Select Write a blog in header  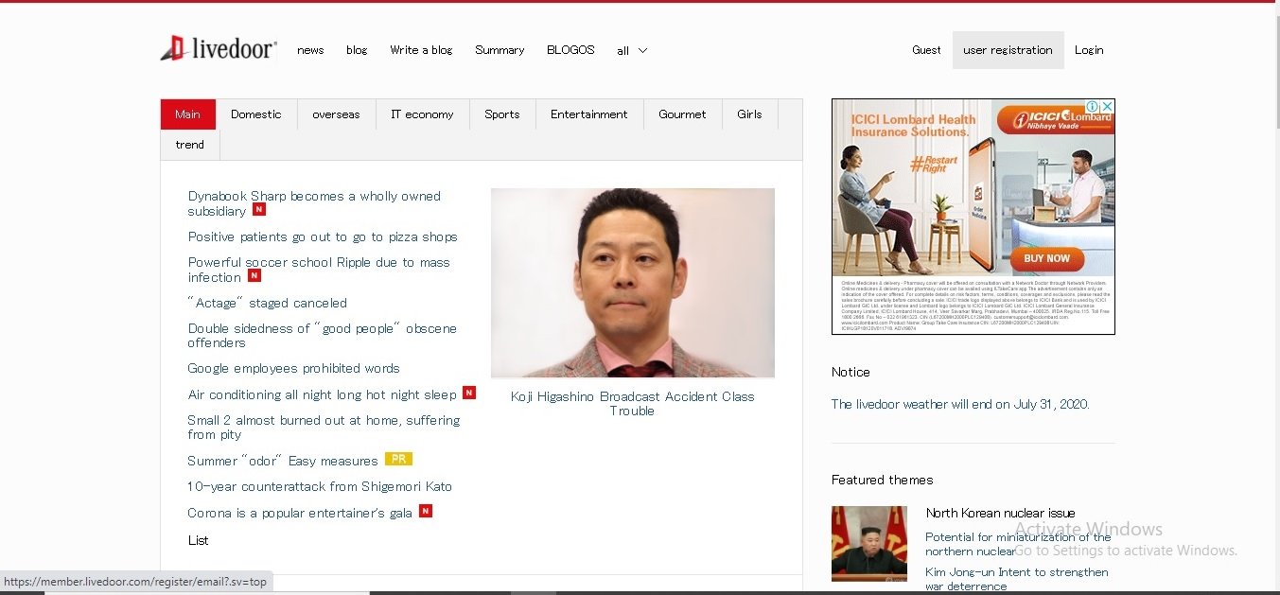pyautogui.click(x=421, y=50)
